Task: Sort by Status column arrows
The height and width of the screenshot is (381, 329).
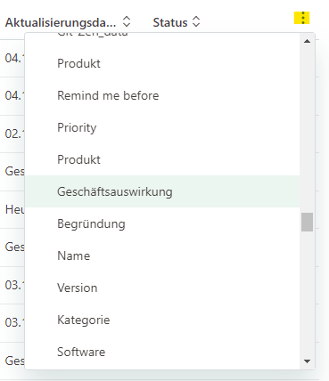Action: pos(196,22)
